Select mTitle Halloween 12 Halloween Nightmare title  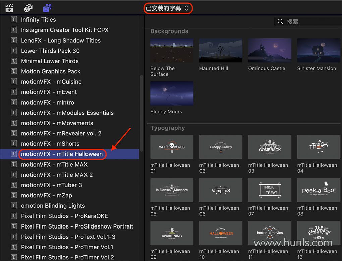click(319, 233)
